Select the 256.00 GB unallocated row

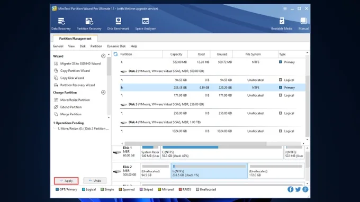pos(213,113)
